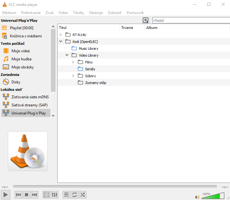Sort by Album column header

(x=187, y=27)
